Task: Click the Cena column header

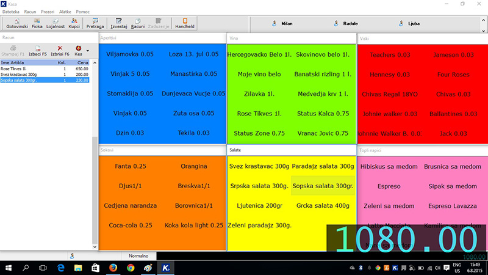Action: [x=83, y=63]
